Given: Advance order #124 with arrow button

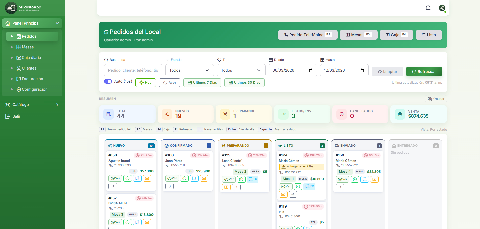Looking at the screenshot, I should (x=293, y=194).
